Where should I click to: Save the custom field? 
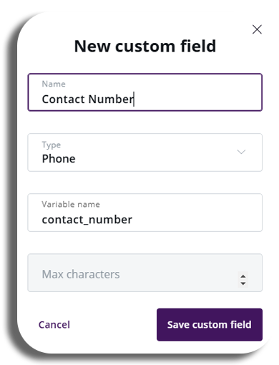pos(210,324)
